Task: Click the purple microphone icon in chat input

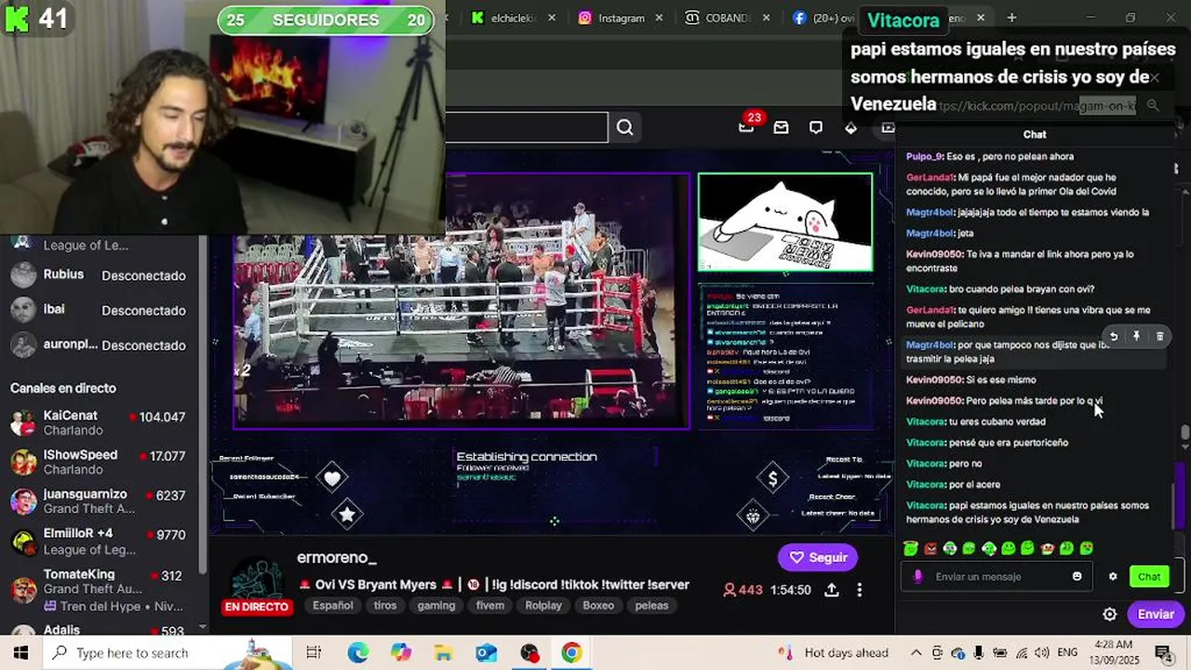Action: pyautogui.click(x=917, y=576)
